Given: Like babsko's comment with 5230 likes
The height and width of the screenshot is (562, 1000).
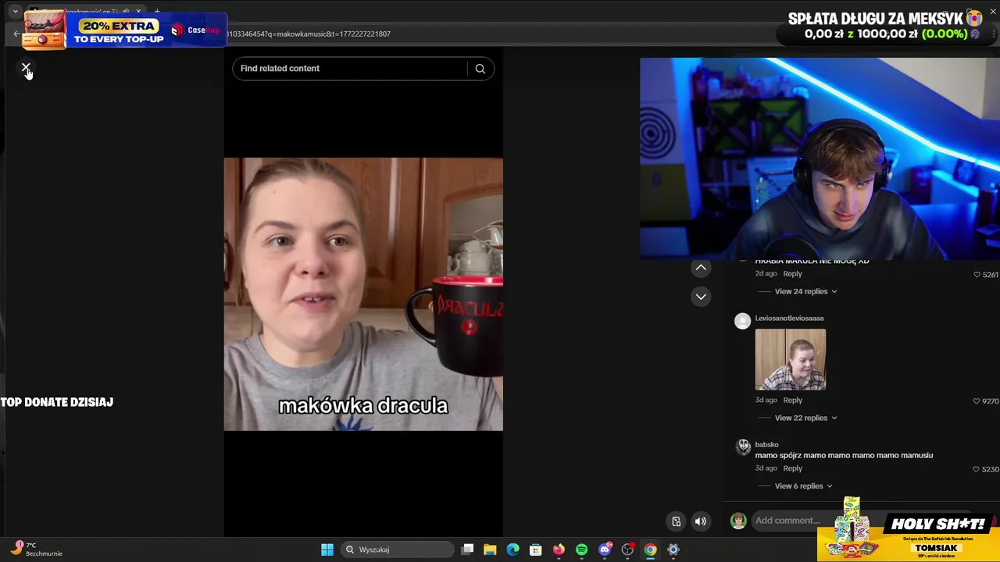Looking at the screenshot, I should [x=977, y=469].
